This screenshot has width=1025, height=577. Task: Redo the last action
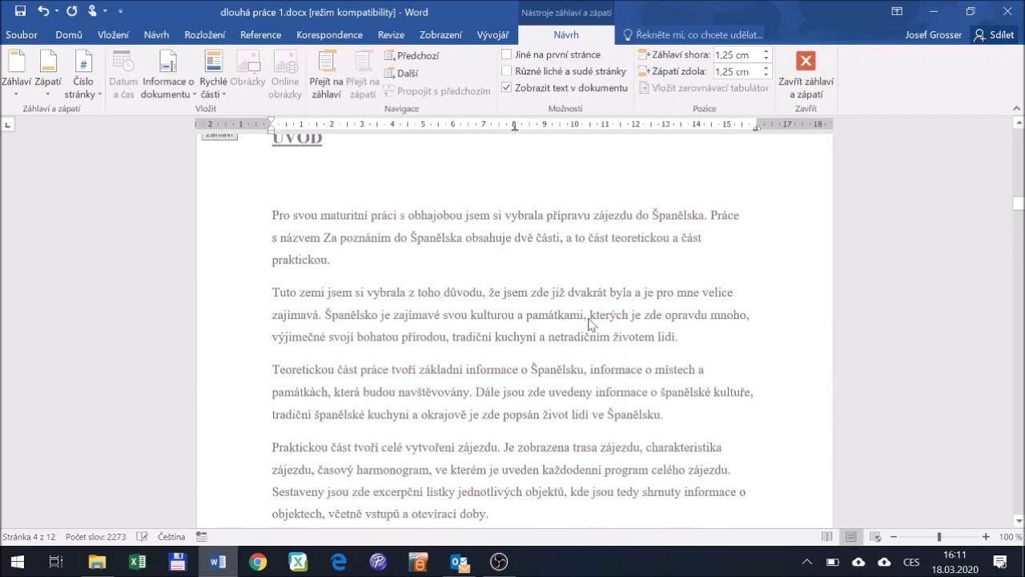coord(72,11)
